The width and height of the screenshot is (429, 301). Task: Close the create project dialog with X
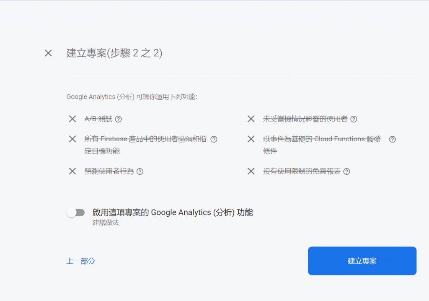click(48, 53)
